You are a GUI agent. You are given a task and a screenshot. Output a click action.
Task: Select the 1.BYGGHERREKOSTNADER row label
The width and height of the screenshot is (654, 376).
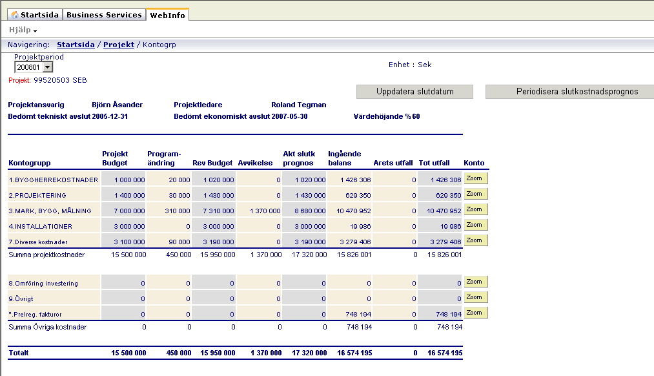point(54,180)
